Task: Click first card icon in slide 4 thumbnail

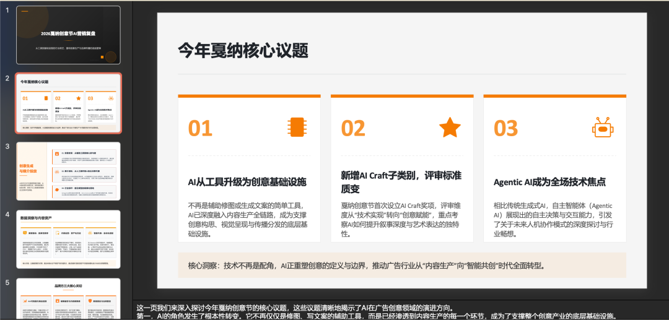Action: pyautogui.click(x=25, y=233)
